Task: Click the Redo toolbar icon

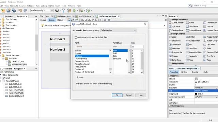Action: (26, 11)
